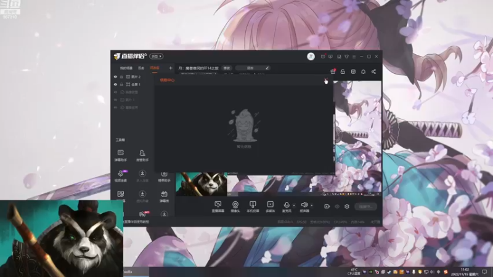493x277 pixels.
Task: Open Windows notification center icon
Action: coord(484,272)
